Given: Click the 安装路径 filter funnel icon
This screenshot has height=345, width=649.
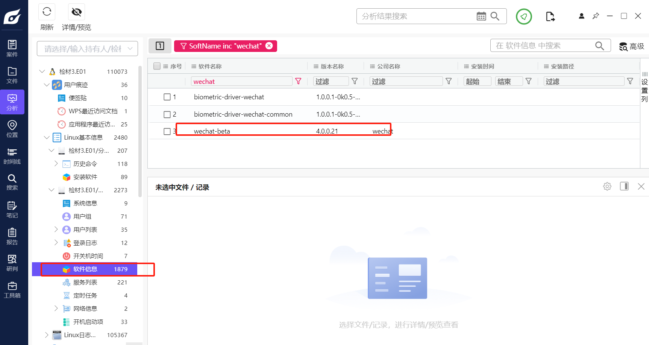Looking at the screenshot, I should click(x=630, y=81).
